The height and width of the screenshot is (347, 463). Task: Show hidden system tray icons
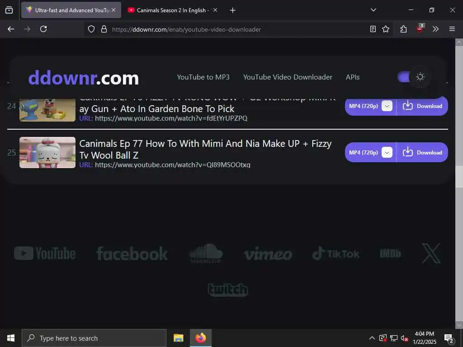tap(372, 338)
